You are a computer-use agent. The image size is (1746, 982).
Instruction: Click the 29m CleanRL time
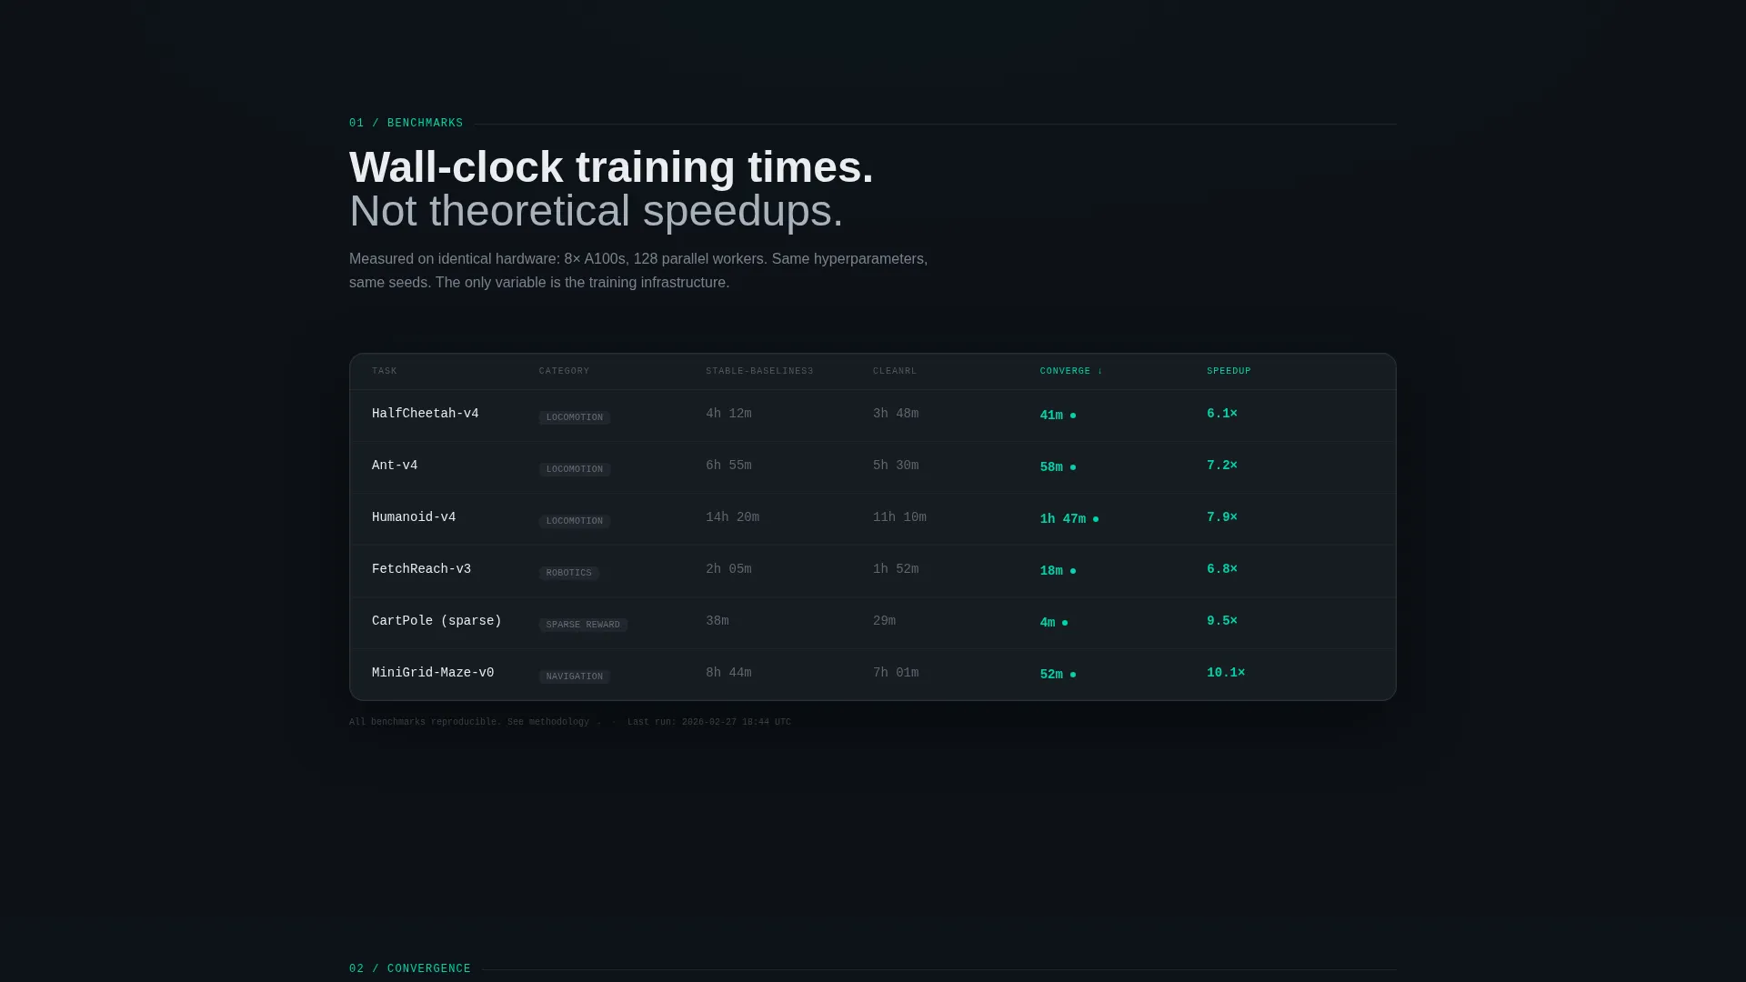pyautogui.click(x=884, y=621)
